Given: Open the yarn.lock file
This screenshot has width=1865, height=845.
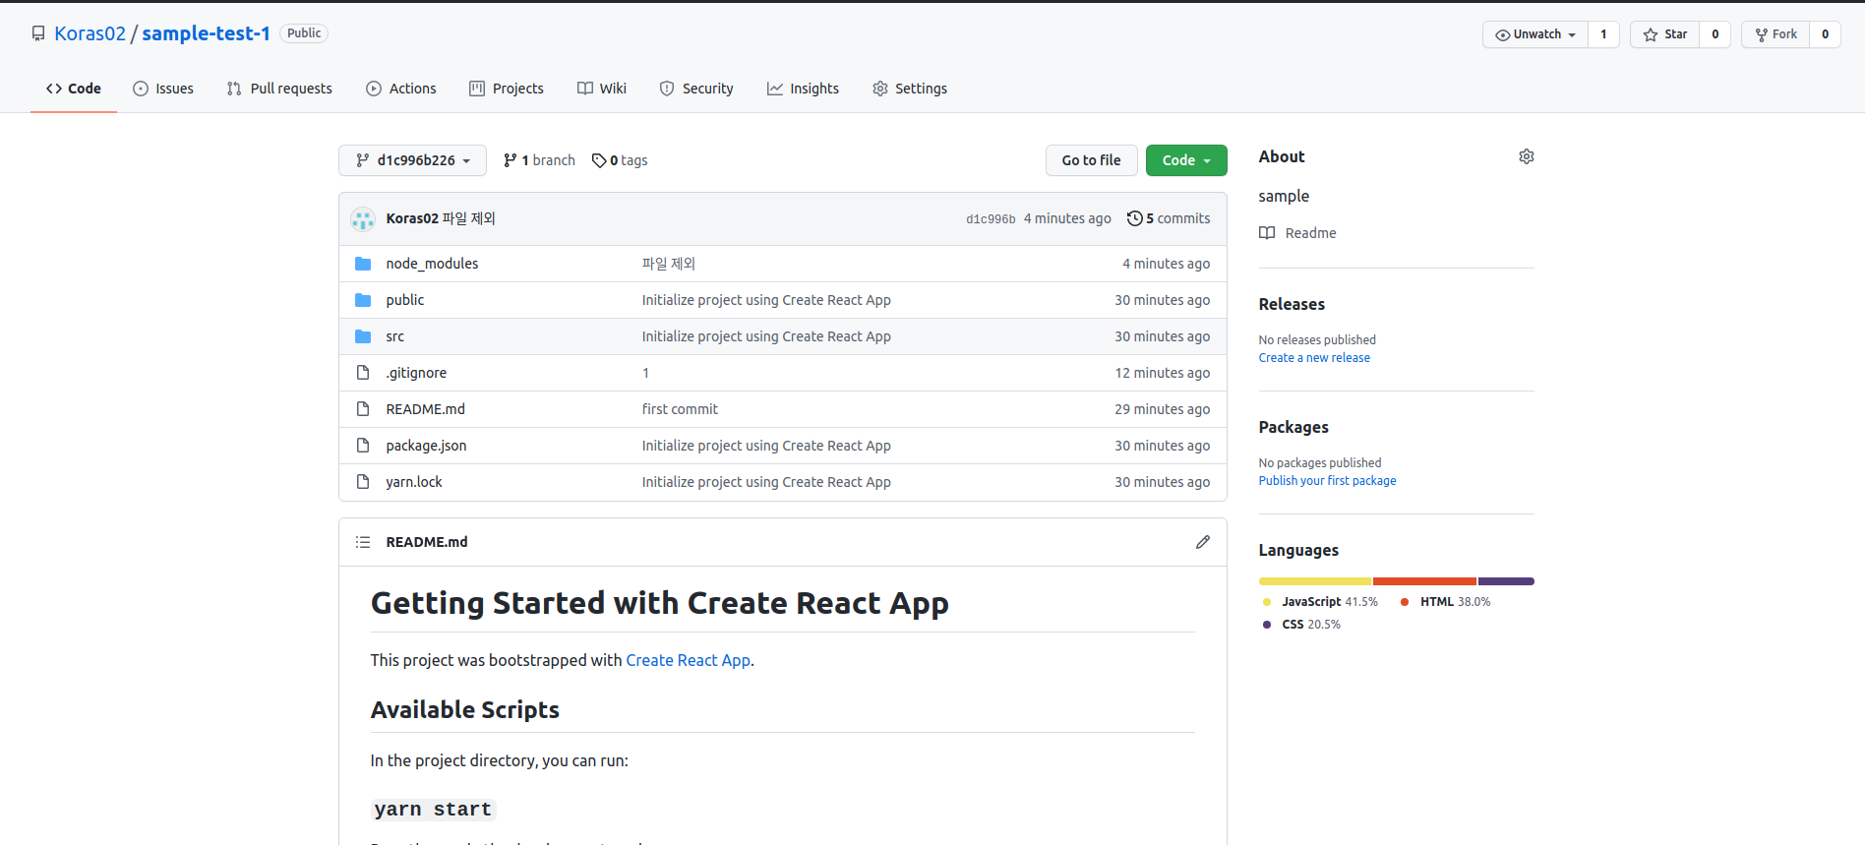Looking at the screenshot, I should [x=414, y=482].
